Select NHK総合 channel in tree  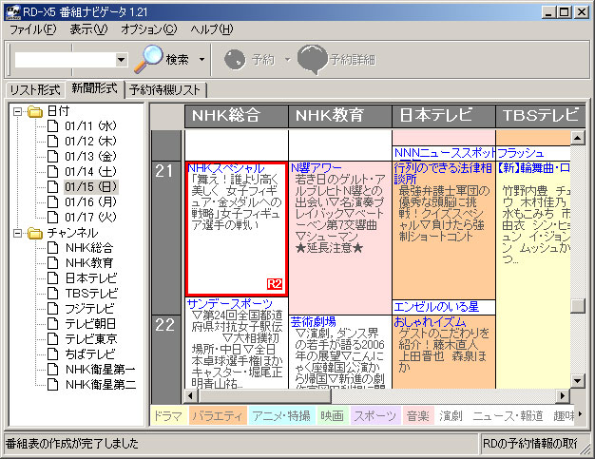tap(89, 248)
